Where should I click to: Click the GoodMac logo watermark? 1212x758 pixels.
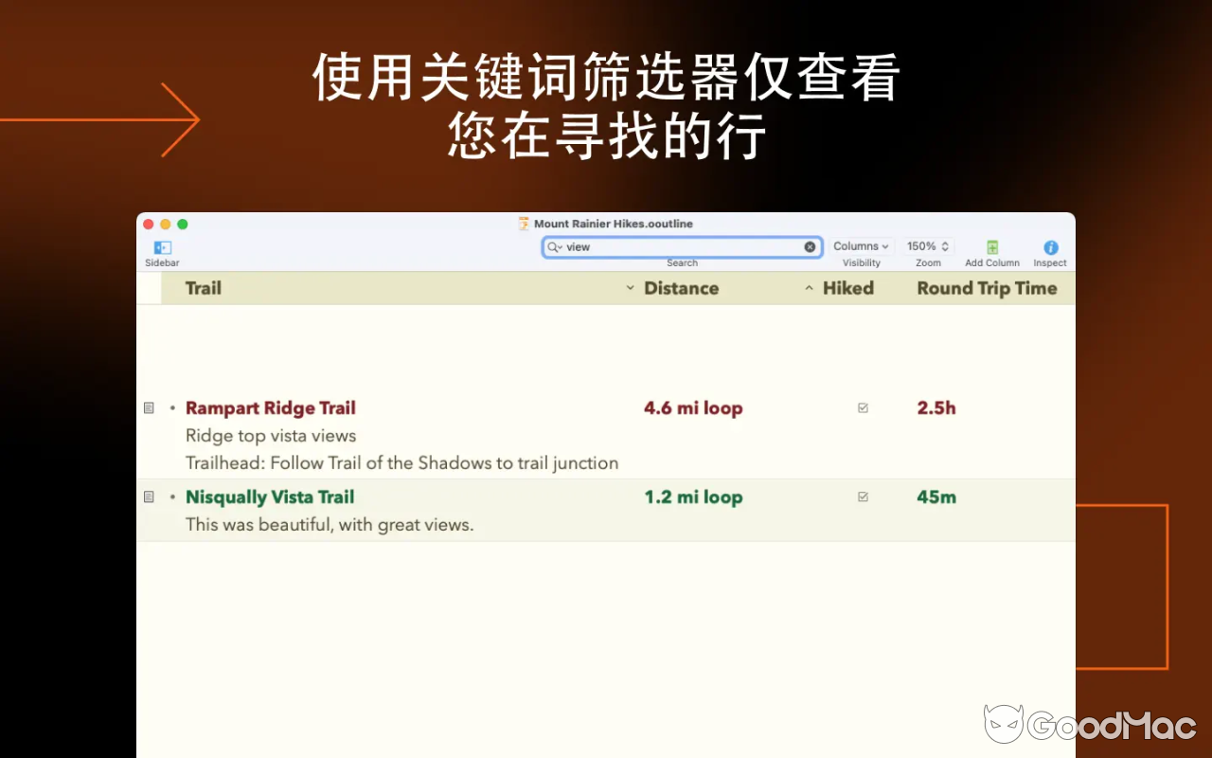(x=1090, y=725)
